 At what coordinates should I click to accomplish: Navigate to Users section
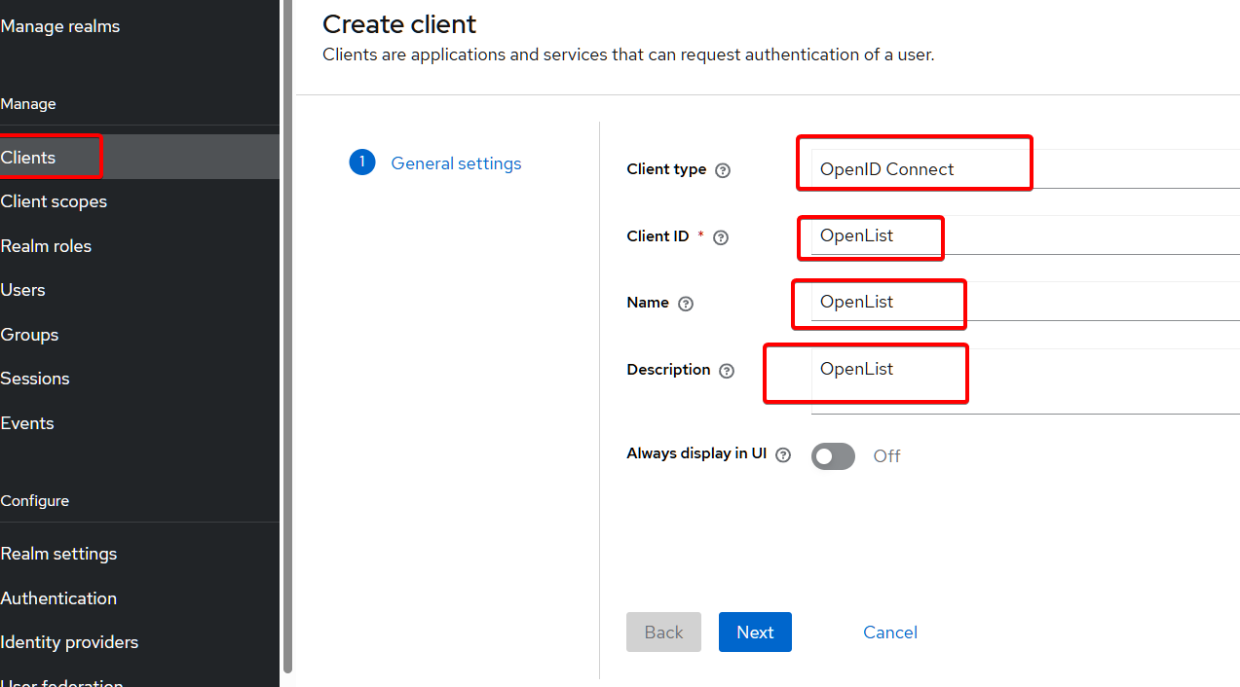pos(23,290)
